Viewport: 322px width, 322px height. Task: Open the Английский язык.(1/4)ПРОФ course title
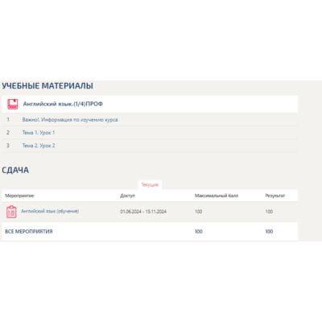tap(63, 104)
